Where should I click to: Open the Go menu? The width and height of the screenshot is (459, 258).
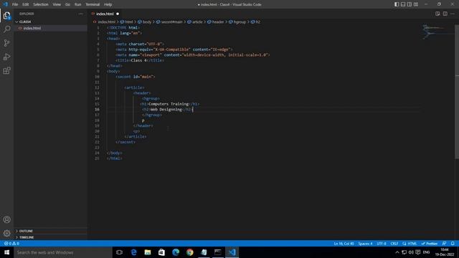point(67,4)
